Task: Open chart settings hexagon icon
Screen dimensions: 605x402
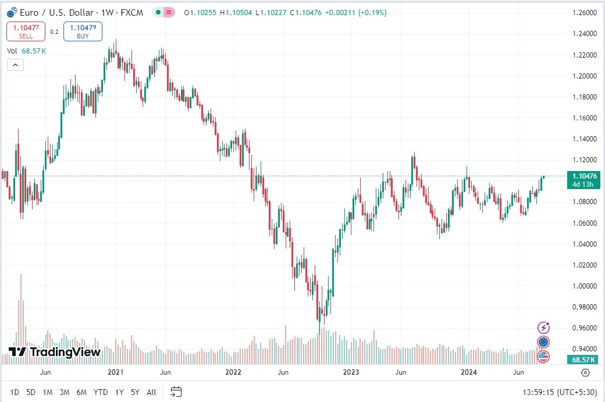Action: click(x=585, y=373)
